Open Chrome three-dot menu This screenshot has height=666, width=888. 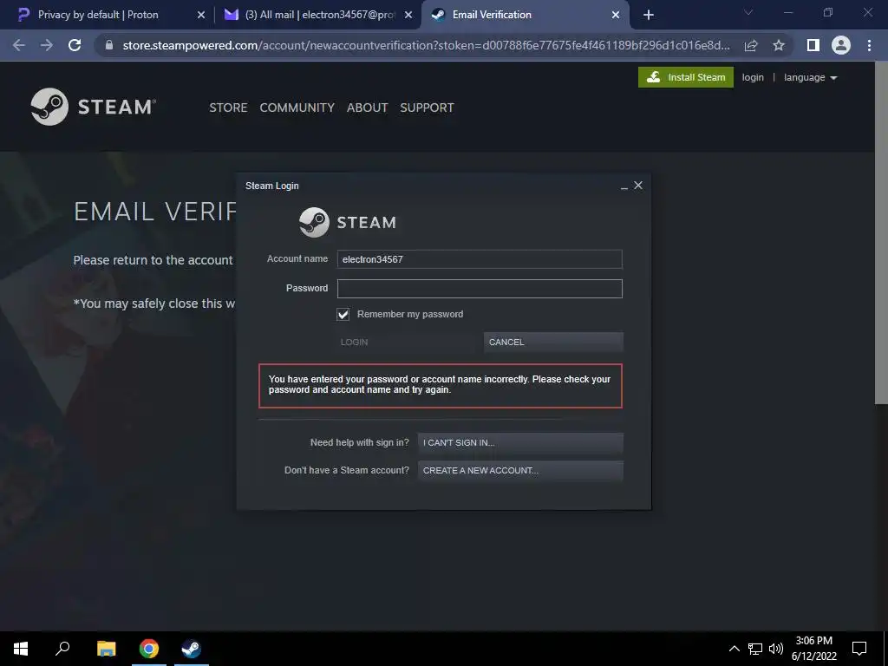coord(869,45)
